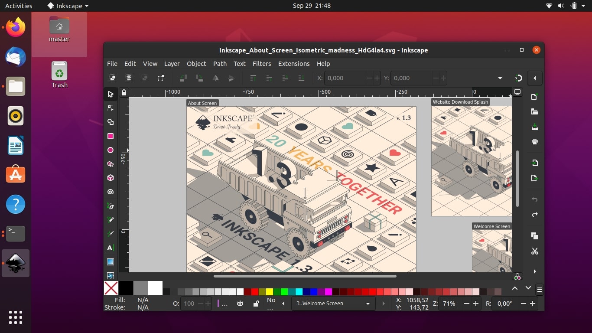Open the Edit menu
This screenshot has height=333, width=592.
point(130,64)
